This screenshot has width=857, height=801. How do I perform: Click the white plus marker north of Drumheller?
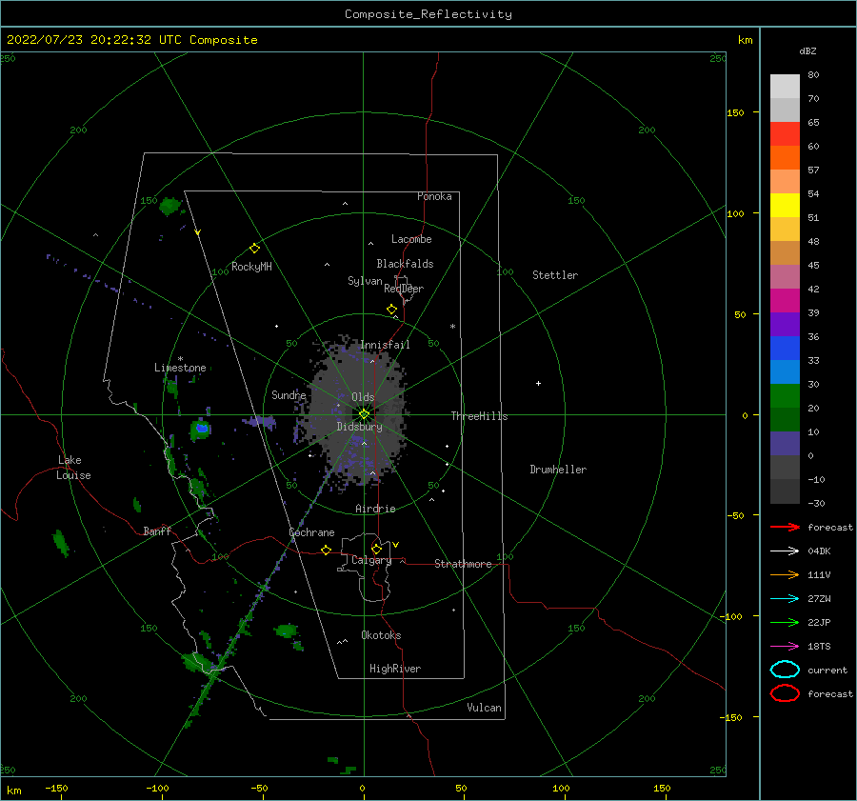(x=538, y=383)
